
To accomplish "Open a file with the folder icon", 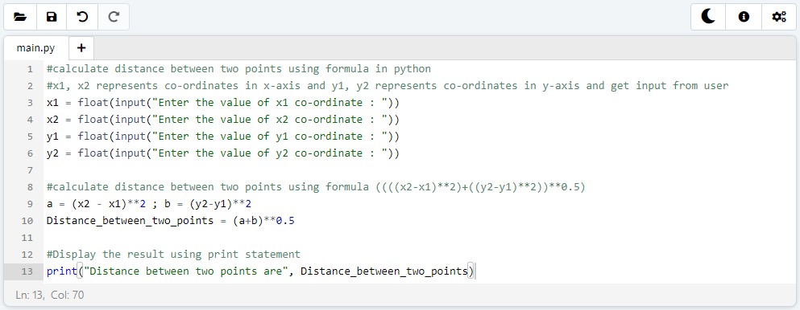I will 20,17.
